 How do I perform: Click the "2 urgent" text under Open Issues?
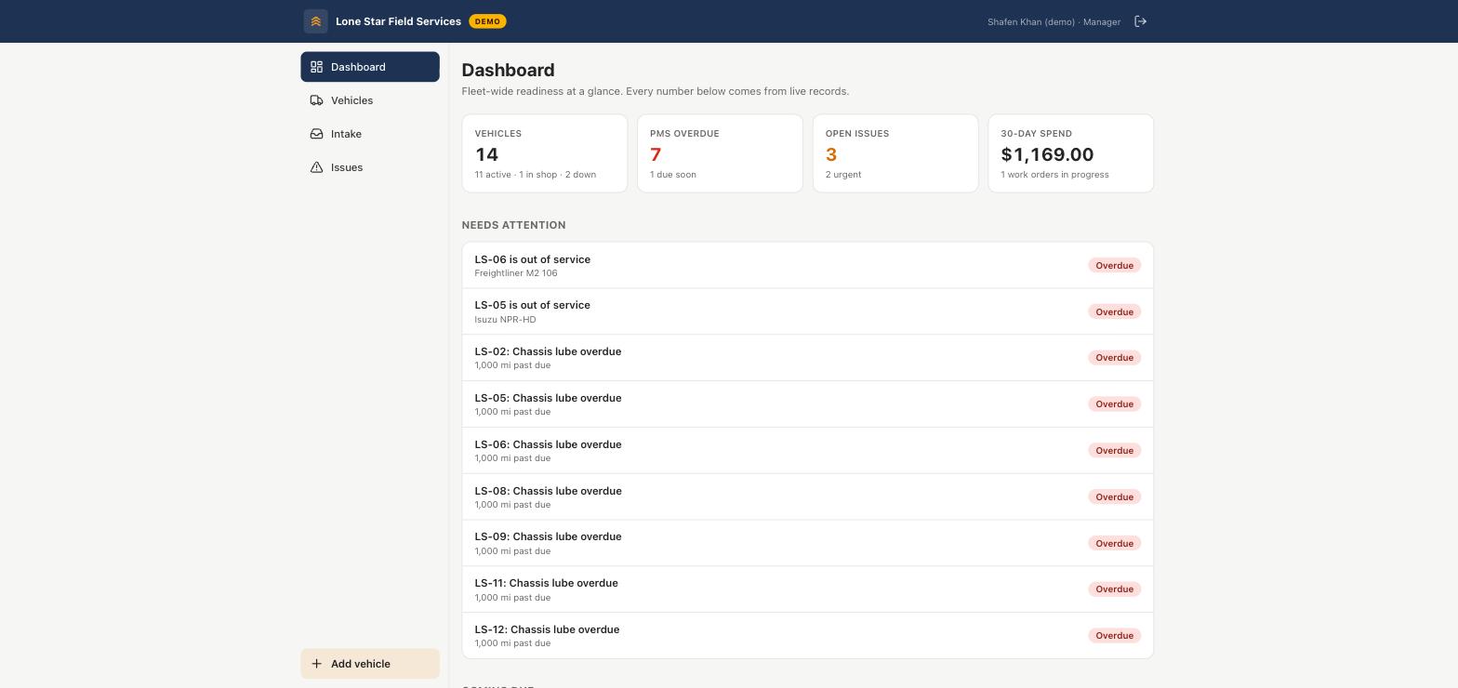843,175
